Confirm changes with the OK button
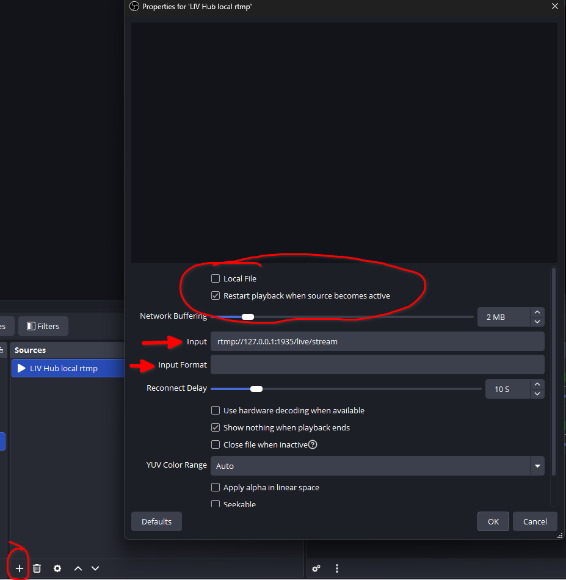Image resolution: width=566 pixels, height=580 pixels. click(493, 521)
